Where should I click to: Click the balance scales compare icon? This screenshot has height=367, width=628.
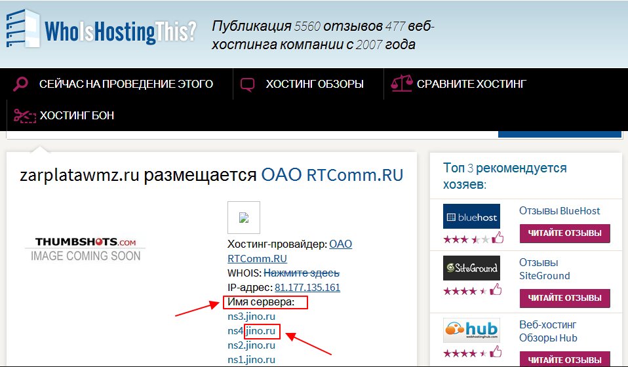point(401,83)
